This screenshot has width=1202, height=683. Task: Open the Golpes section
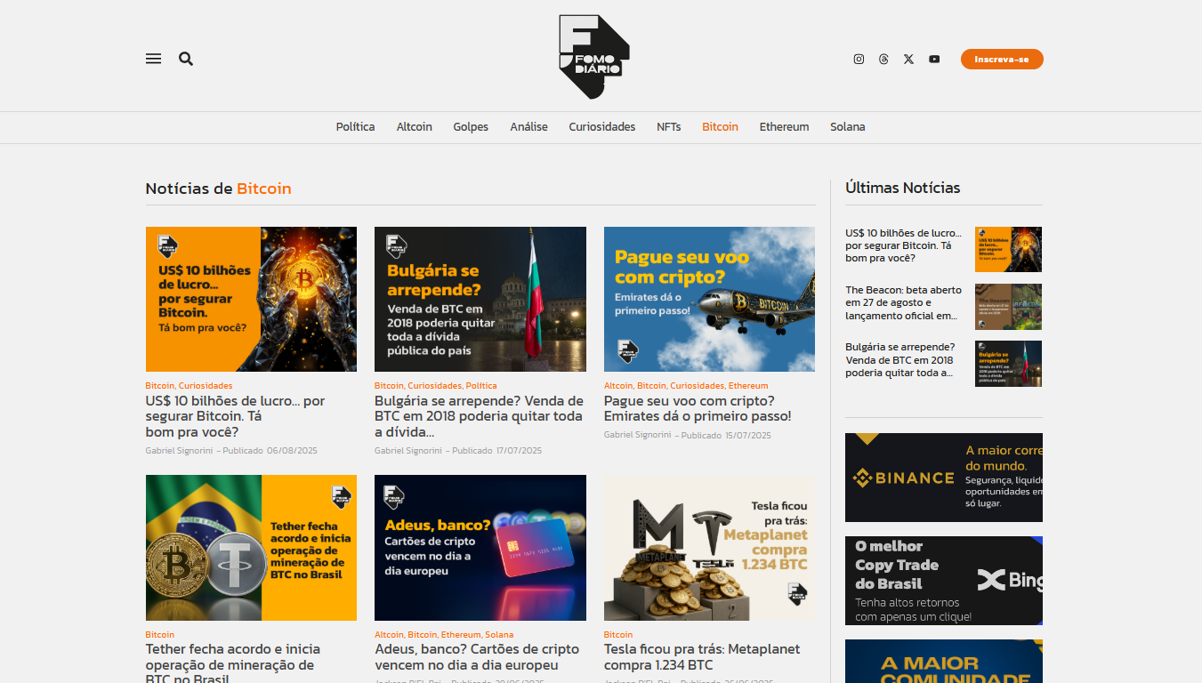click(471, 127)
